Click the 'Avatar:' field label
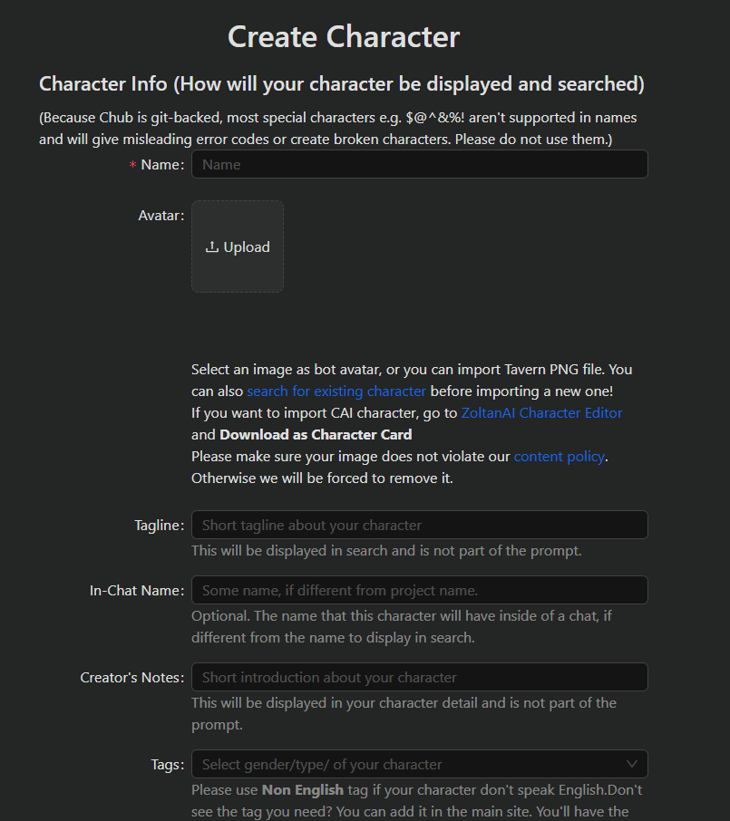 point(161,215)
